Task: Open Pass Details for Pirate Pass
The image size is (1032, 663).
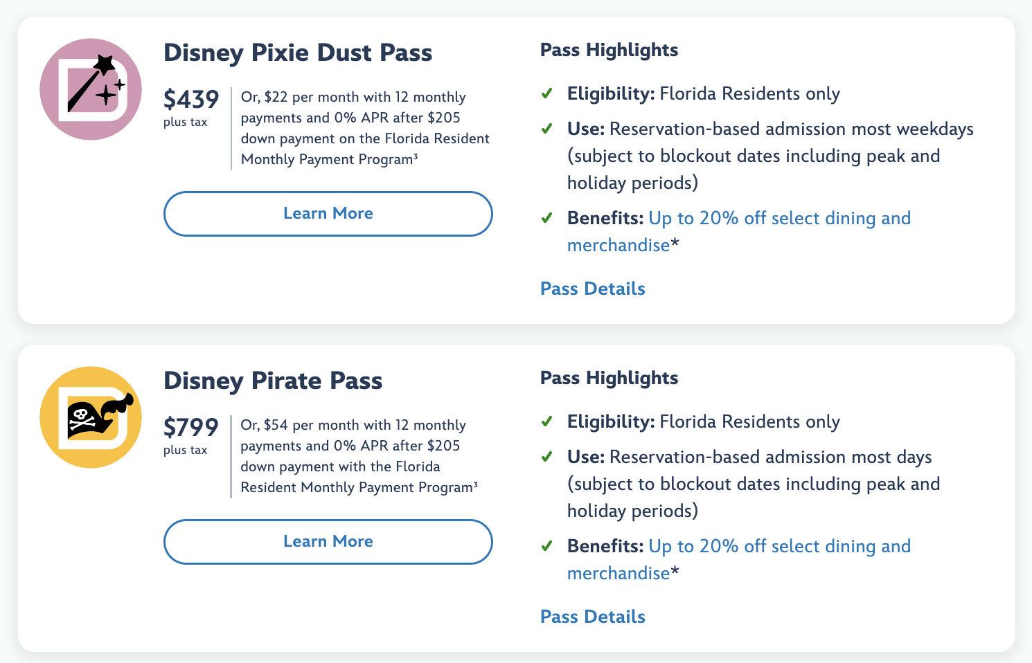Action: (592, 617)
